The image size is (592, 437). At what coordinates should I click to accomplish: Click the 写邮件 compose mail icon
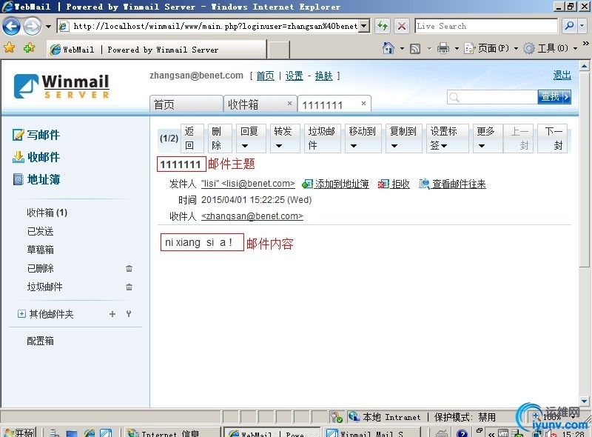(x=18, y=135)
